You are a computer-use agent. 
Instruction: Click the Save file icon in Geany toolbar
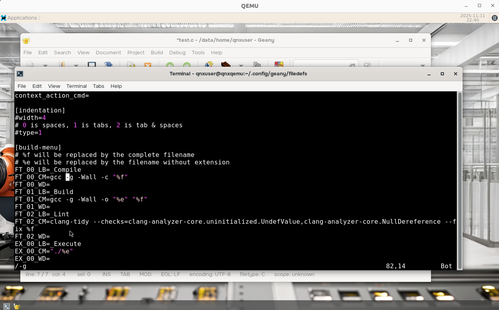point(92,65)
